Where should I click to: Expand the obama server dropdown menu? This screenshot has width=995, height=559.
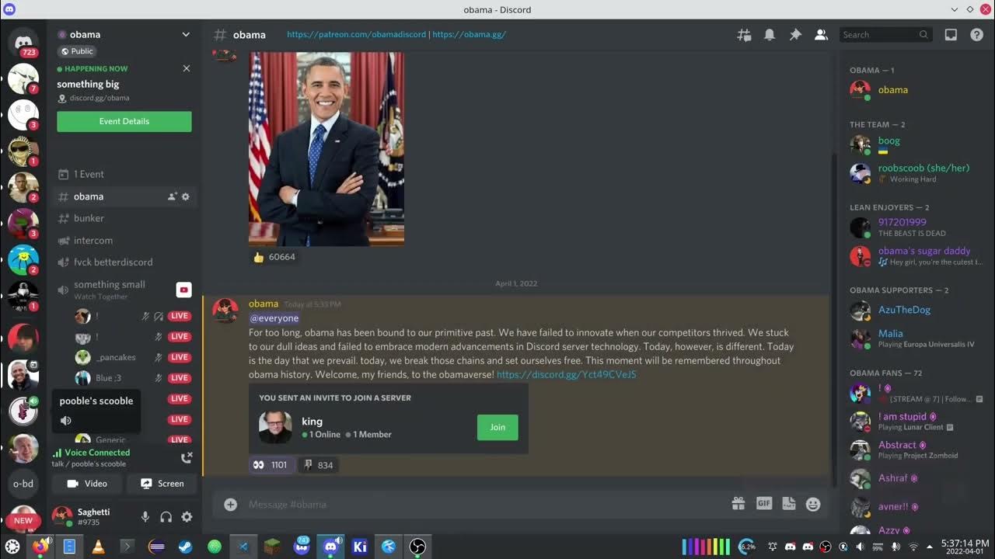(186, 34)
